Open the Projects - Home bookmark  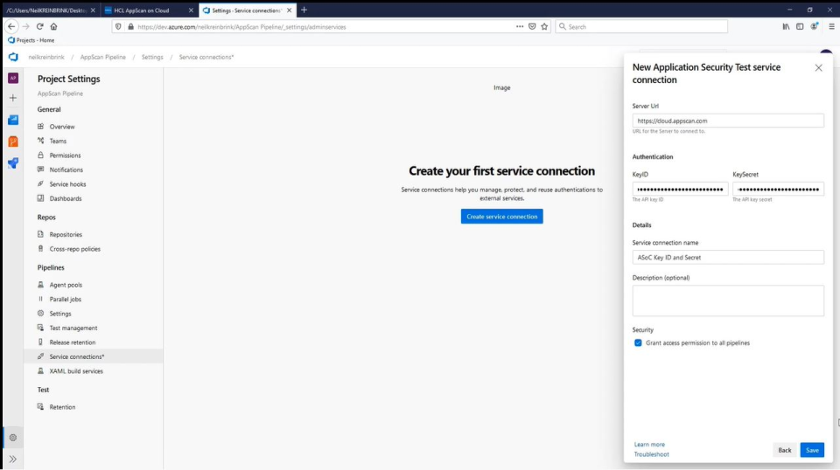[31, 40]
